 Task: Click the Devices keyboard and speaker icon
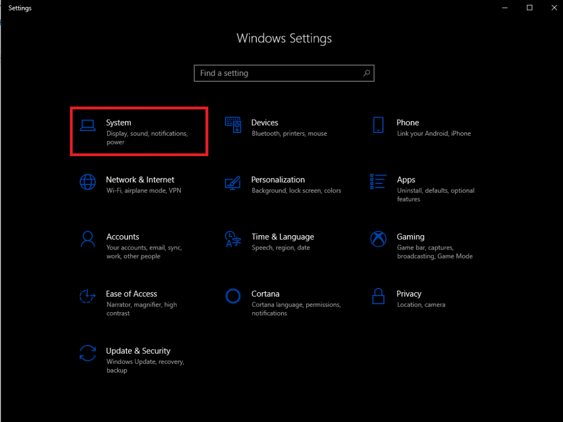point(233,125)
